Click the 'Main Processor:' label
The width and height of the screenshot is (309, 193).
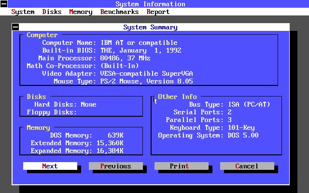(67, 58)
